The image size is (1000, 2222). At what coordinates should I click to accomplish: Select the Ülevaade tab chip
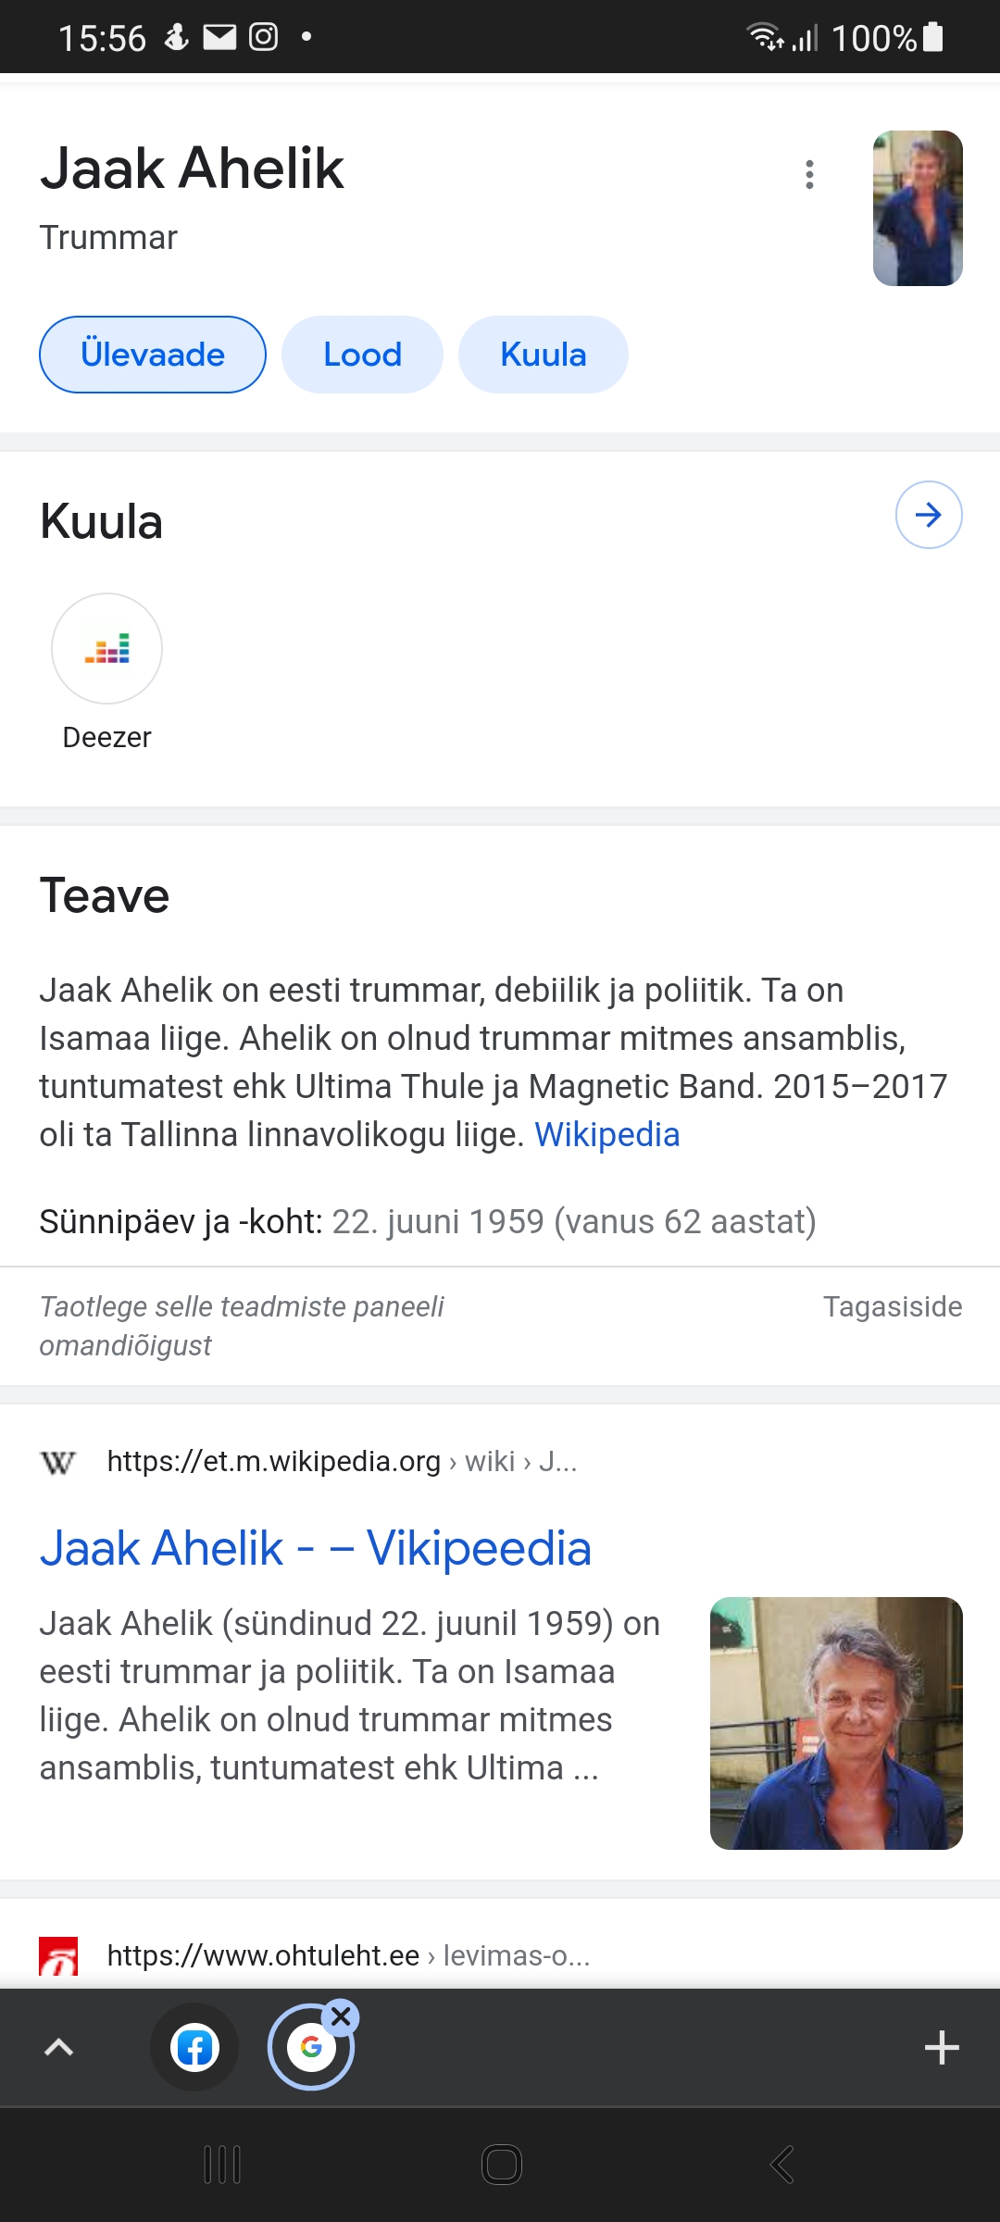(x=153, y=355)
